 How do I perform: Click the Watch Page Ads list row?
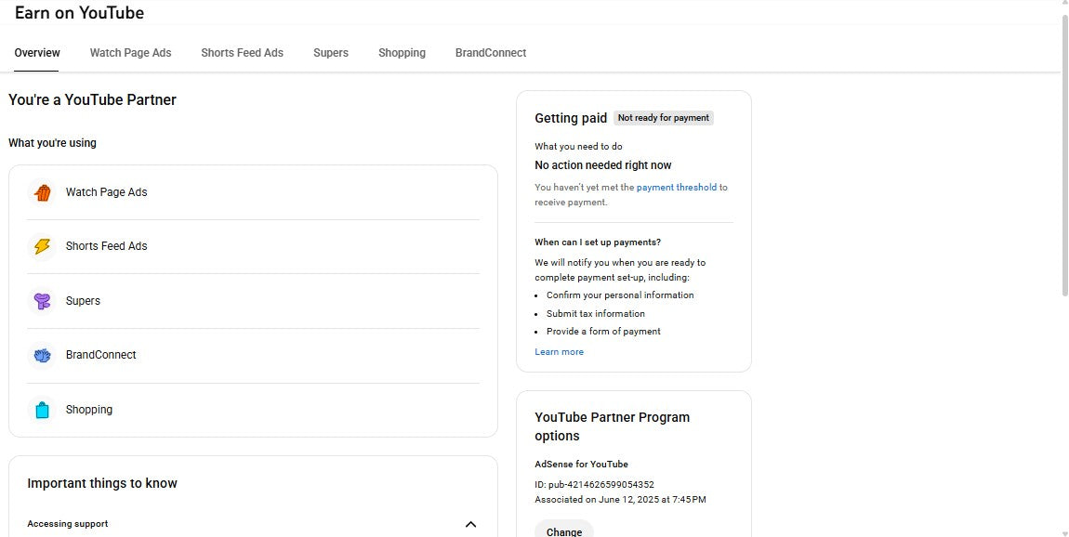pos(251,192)
